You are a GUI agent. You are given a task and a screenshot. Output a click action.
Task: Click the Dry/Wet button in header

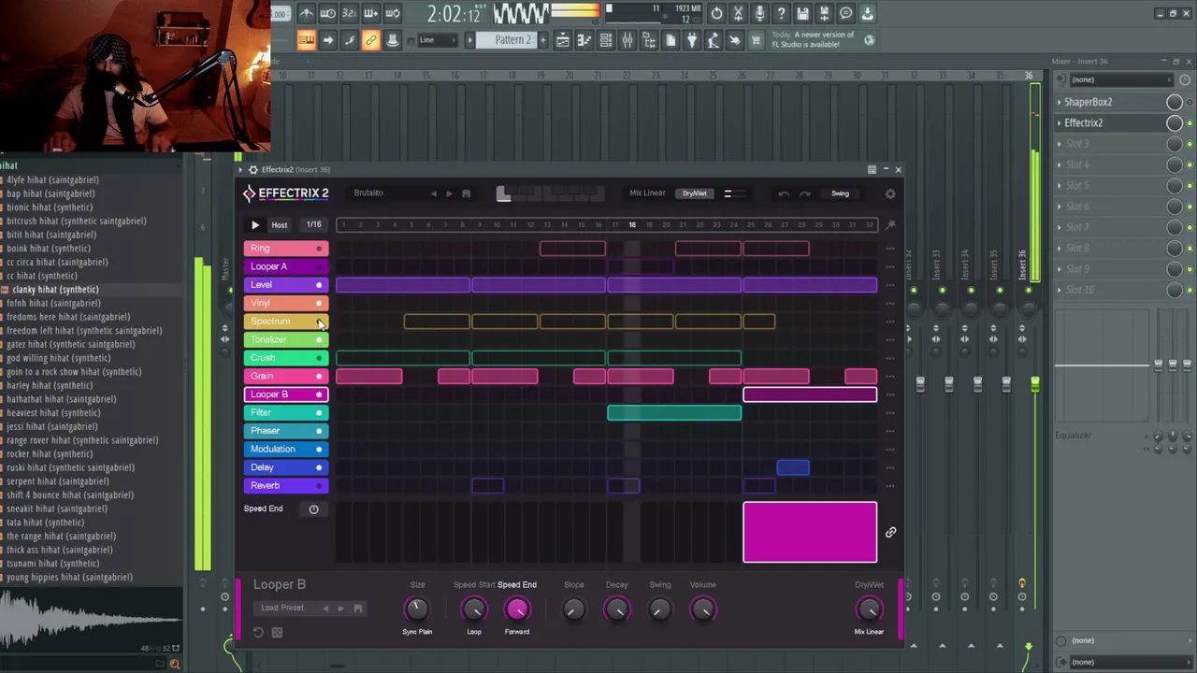[694, 193]
